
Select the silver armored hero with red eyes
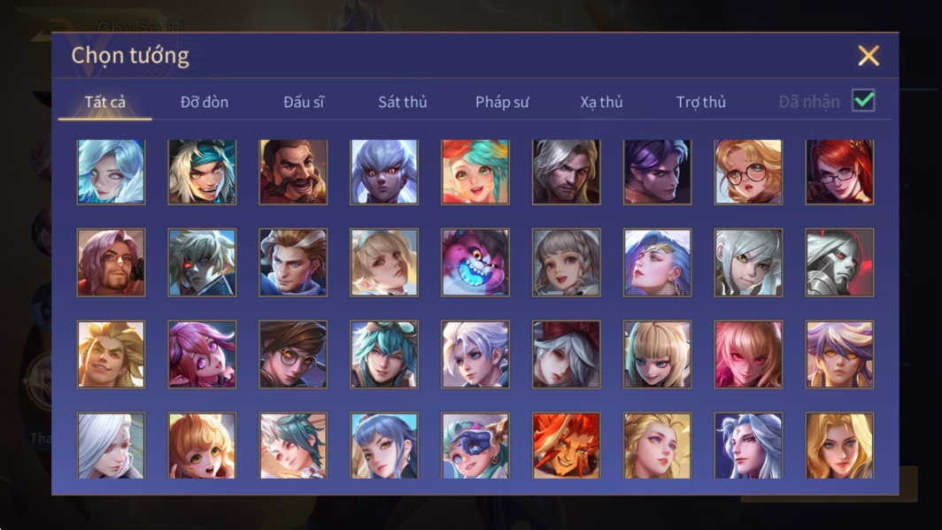(x=839, y=262)
